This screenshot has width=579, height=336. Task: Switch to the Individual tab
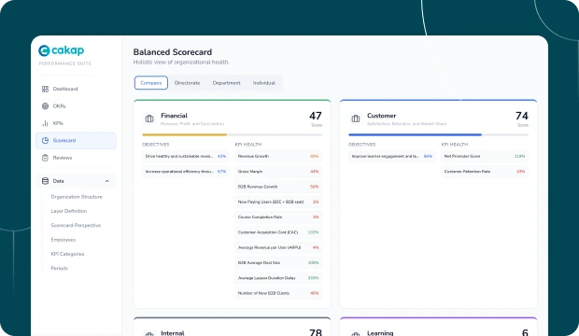[x=264, y=83]
